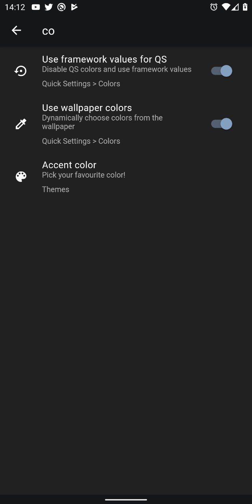Screen dimensions: 252x504
Task: Tap the back arrow icon
Action: pyautogui.click(x=16, y=30)
